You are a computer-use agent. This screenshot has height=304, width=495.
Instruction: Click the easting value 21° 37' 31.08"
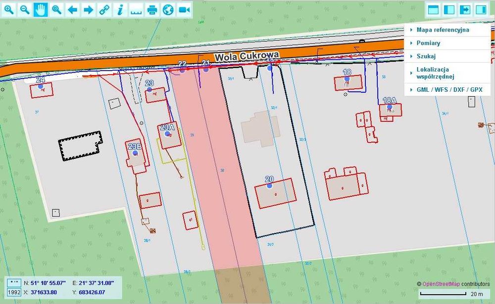[x=97, y=283]
